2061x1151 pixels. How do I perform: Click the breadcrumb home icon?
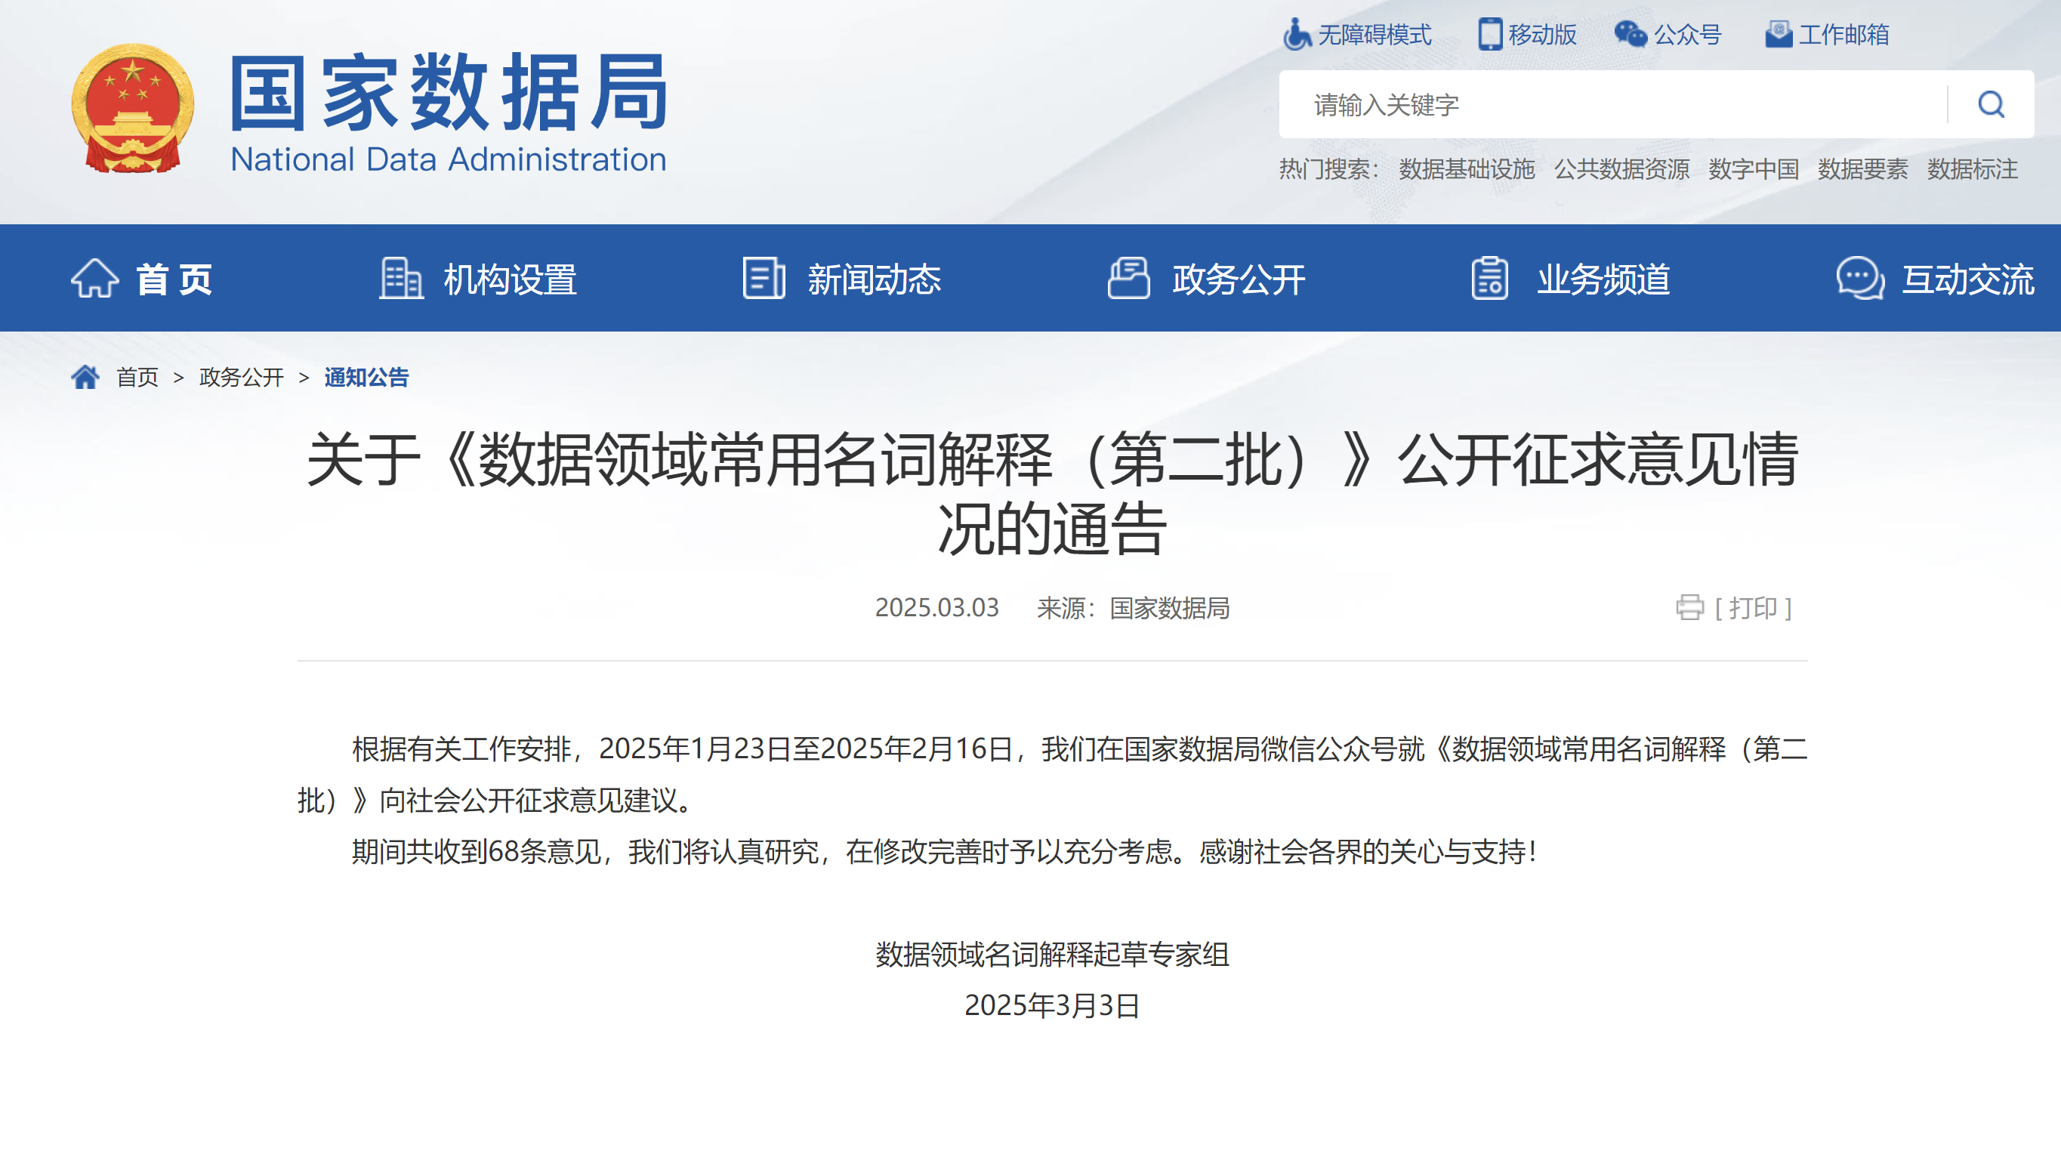85,377
